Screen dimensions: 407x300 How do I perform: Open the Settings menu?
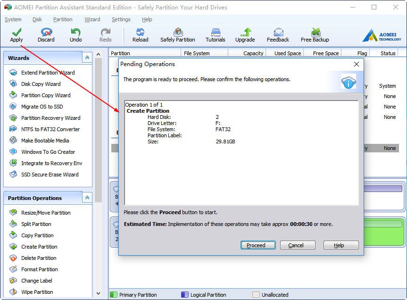(121, 19)
